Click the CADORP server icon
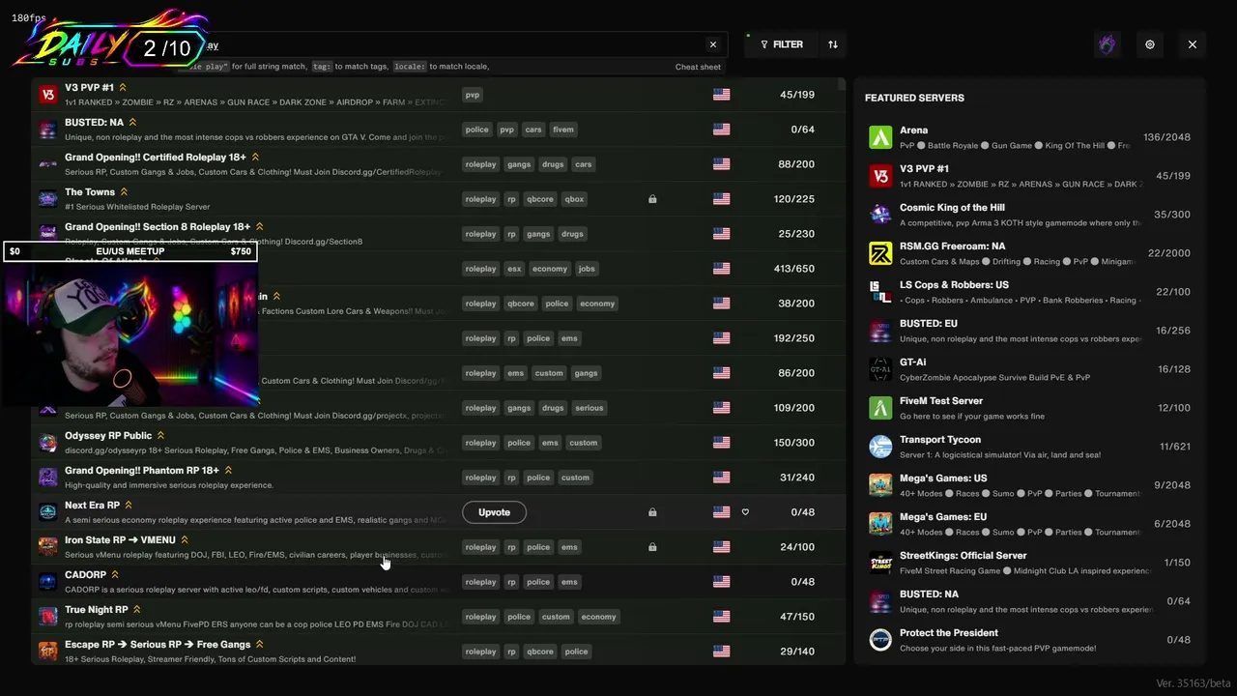The image size is (1237, 696). (47, 582)
